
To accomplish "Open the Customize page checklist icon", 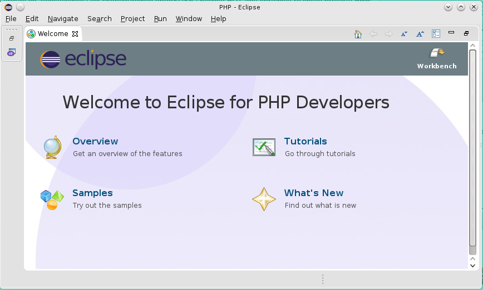I will (436, 34).
